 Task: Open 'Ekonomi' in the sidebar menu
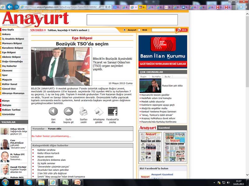(x=7, y=71)
